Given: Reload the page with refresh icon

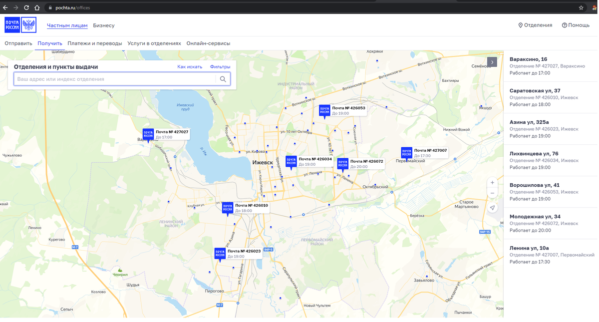Looking at the screenshot, I should pyautogui.click(x=26, y=7).
